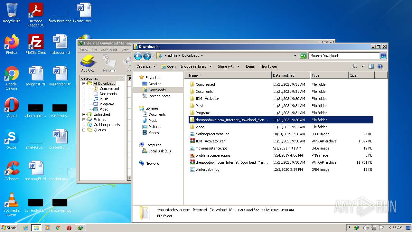412x232 pixels.
Task: Select FileZilla Client desktop icon
Action: click(36, 44)
